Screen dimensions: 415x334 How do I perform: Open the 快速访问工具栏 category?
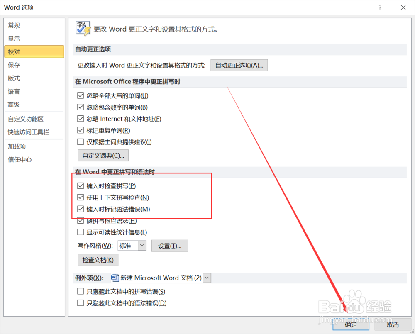34,132
